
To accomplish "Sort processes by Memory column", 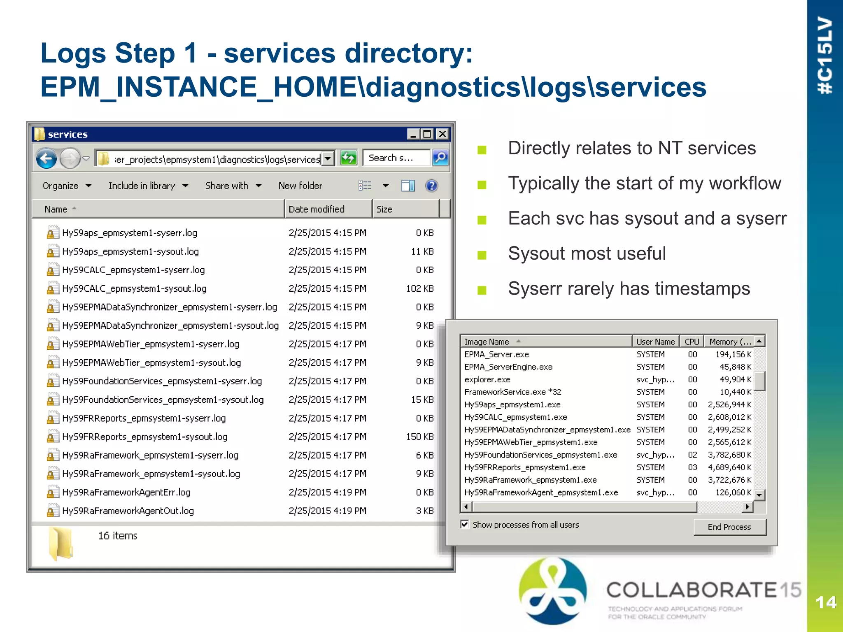I will pyautogui.click(x=729, y=342).
